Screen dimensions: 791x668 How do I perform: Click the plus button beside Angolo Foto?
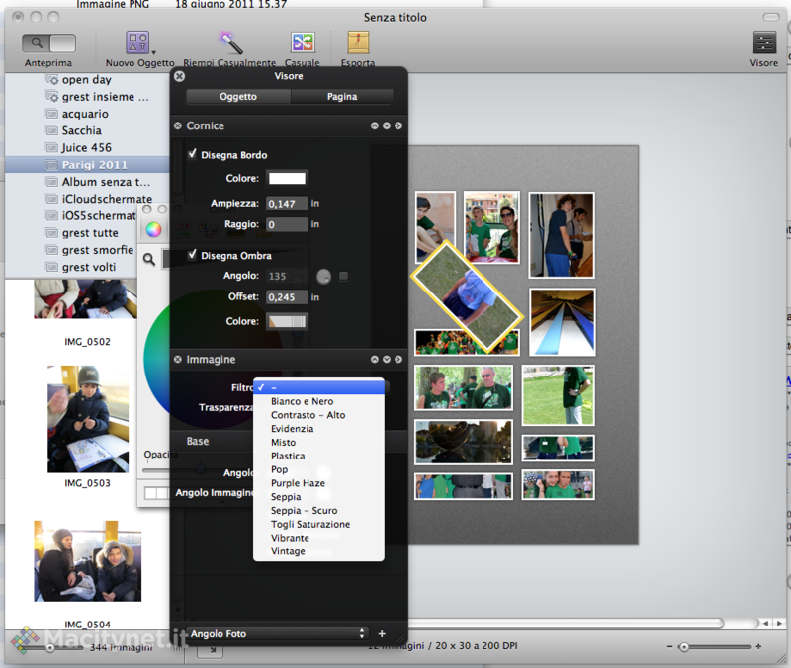point(382,633)
